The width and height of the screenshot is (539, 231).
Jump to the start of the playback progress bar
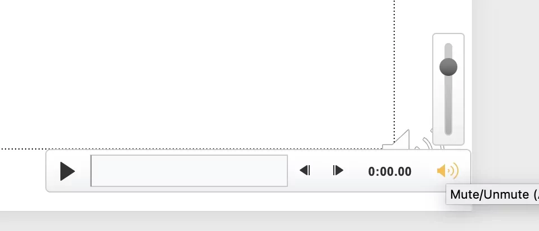pyautogui.click(x=92, y=171)
